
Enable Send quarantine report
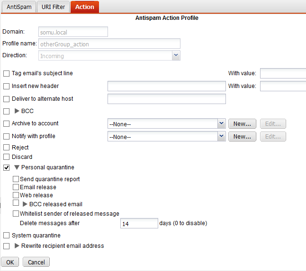16,179
